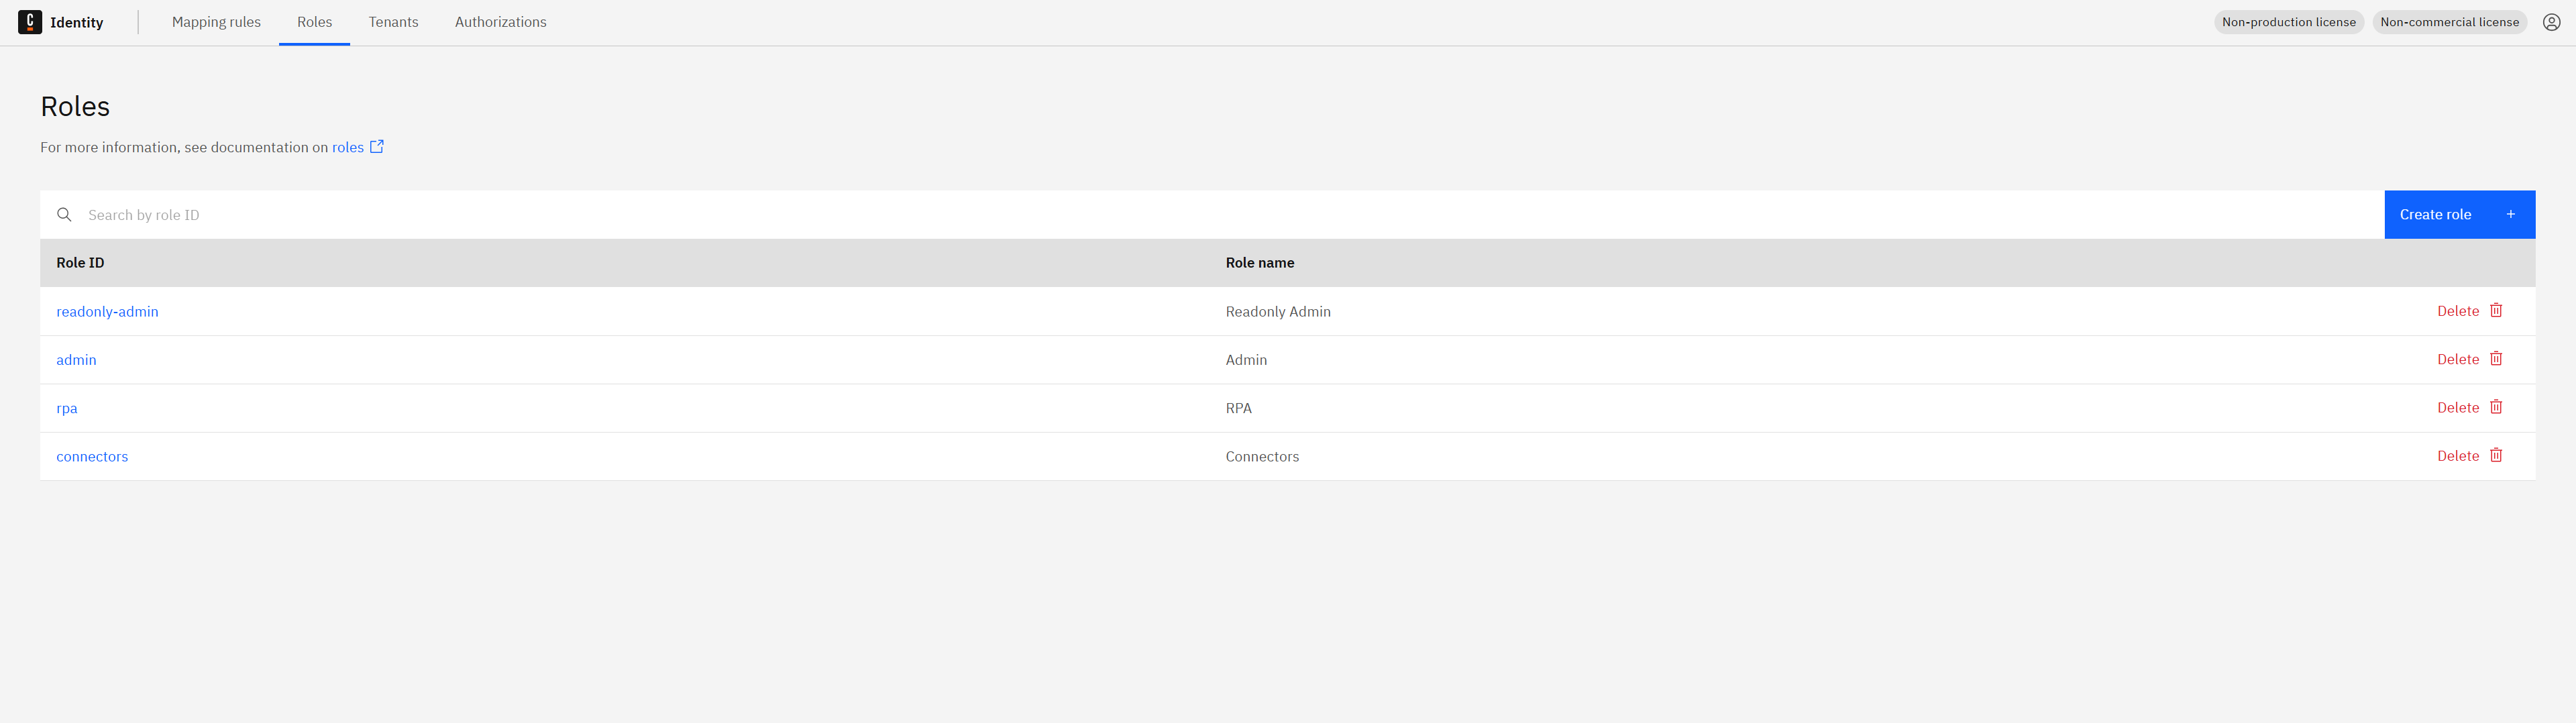Click trash icon for rpa role
This screenshot has width=2576, height=723.
(x=2495, y=407)
